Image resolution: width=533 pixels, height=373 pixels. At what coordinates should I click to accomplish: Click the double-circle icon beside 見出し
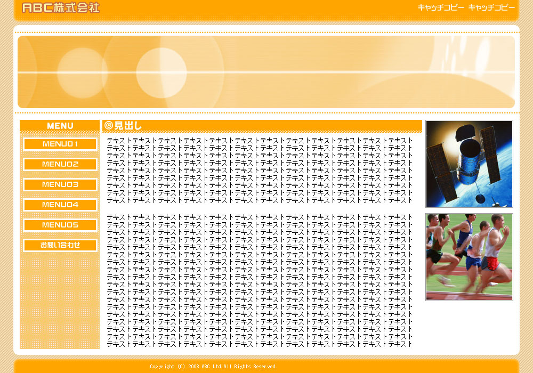(108, 125)
